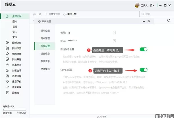Switch to 存储模式 tab
This screenshot has width=174, height=118.
pos(45,69)
